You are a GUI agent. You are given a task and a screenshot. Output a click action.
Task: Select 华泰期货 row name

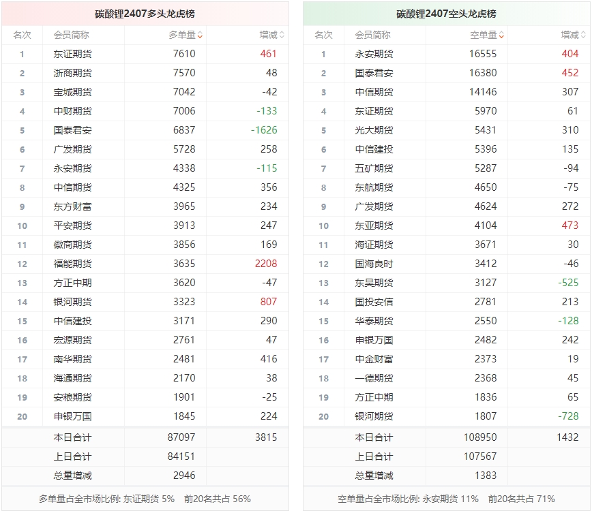(x=374, y=321)
